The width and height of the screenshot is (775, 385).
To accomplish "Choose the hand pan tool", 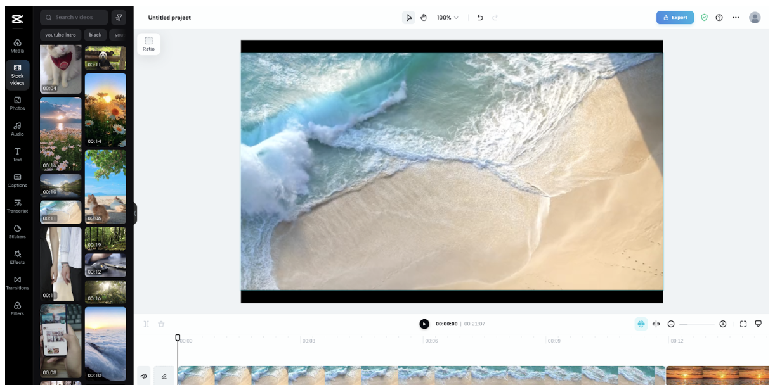I will pos(424,18).
